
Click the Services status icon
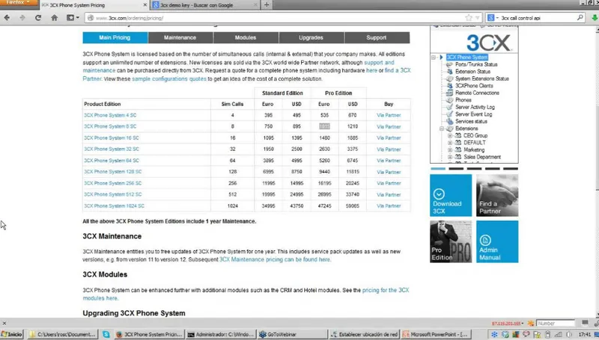(x=450, y=121)
